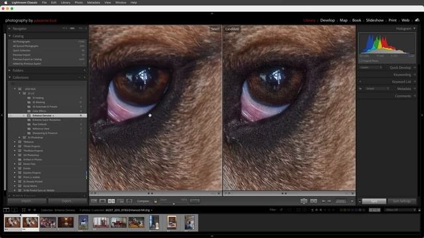
Task: Select the Enhance Denoise collection
Action: [x=47, y=116]
